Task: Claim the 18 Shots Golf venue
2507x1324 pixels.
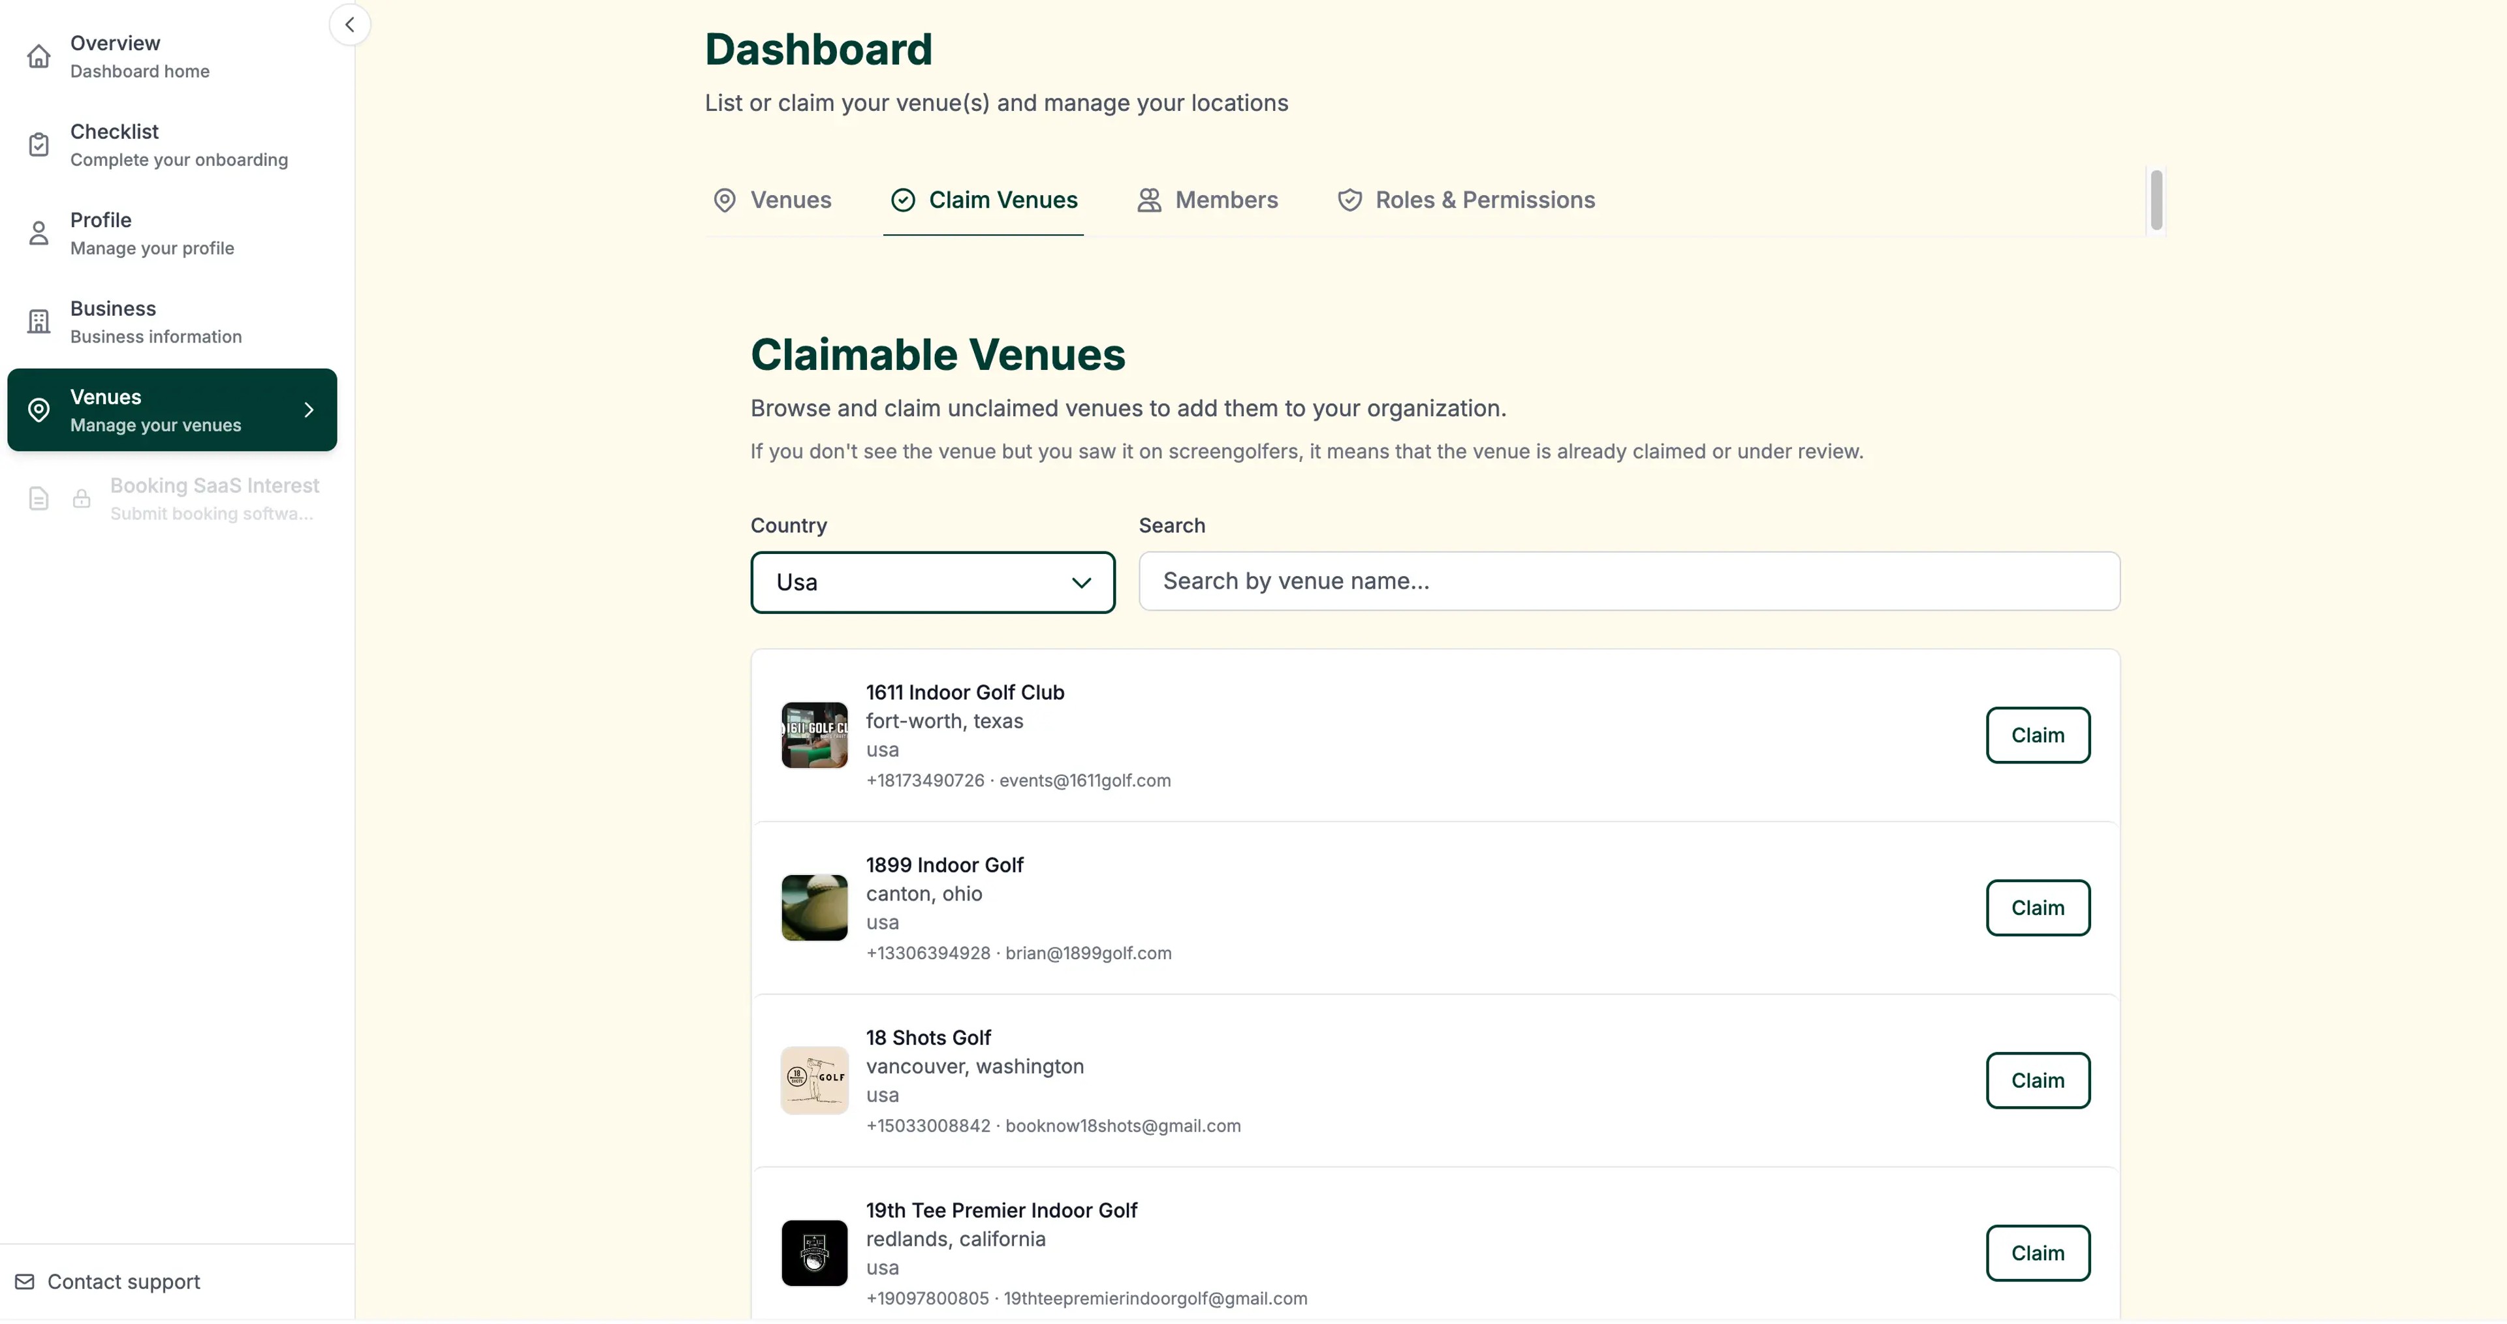Action: click(x=2037, y=1080)
